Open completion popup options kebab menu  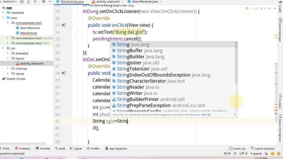[235, 115]
